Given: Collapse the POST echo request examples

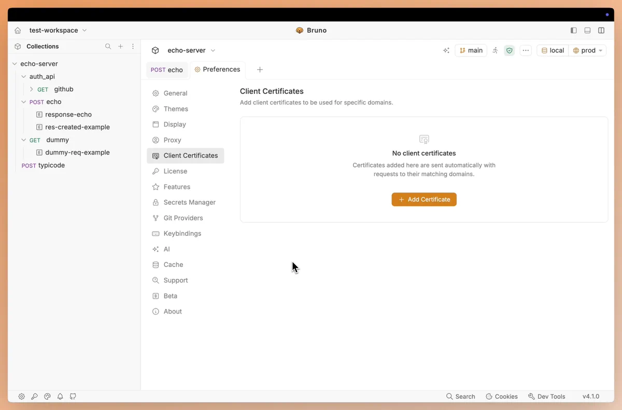Looking at the screenshot, I should click(x=24, y=102).
